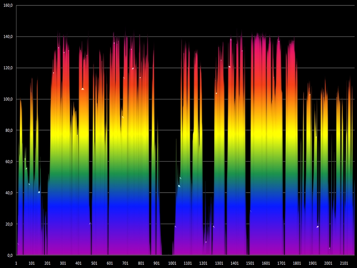The height and width of the screenshot is (268, 357).
Task: Click the y-axis label 0,0
Action: 10,255
